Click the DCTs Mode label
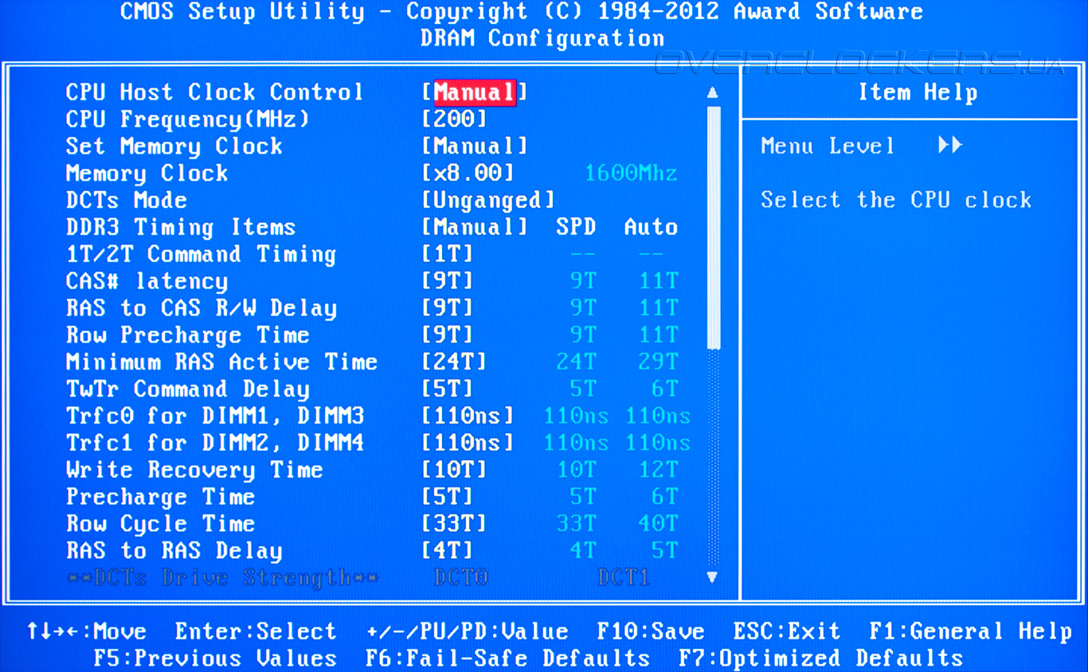The height and width of the screenshot is (672, 1088). click(127, 201)
